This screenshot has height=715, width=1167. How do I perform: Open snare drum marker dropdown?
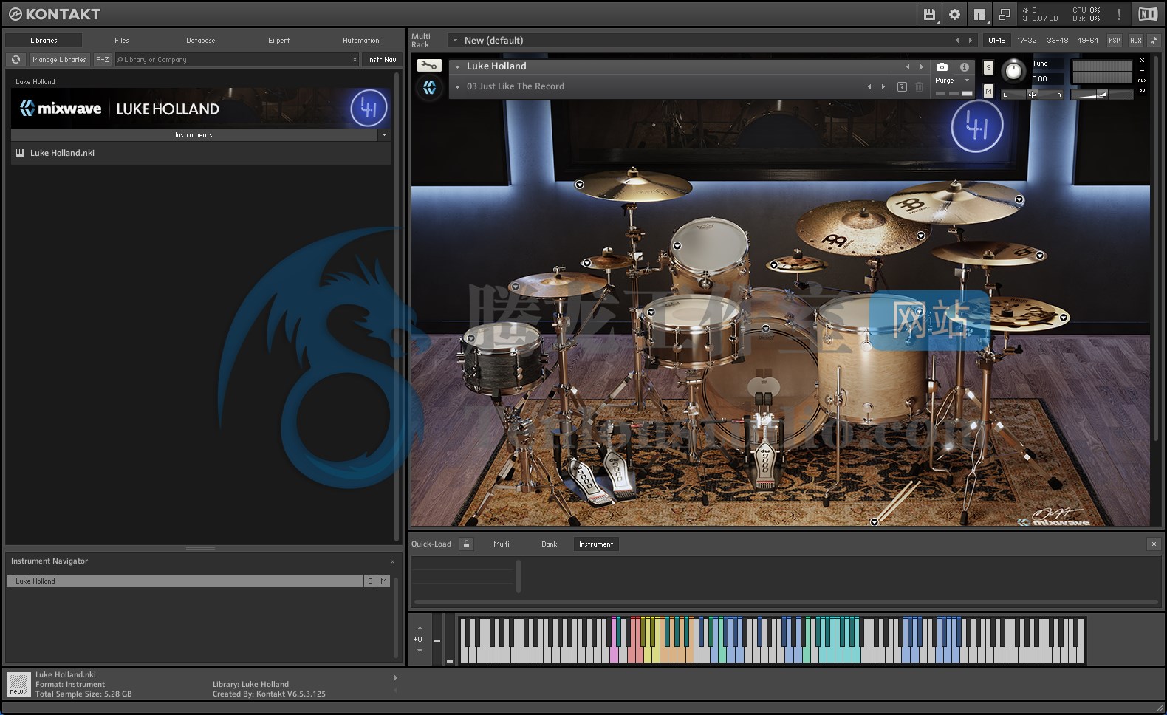click(x=651, y=312)
